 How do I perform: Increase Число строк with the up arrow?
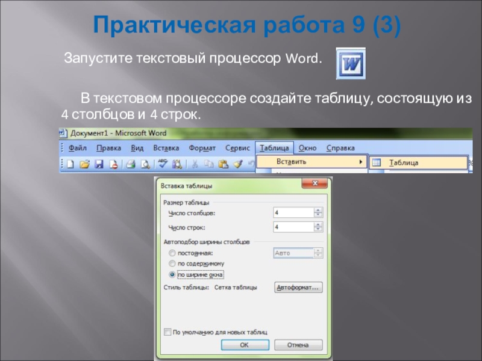(x=318, y=224)
